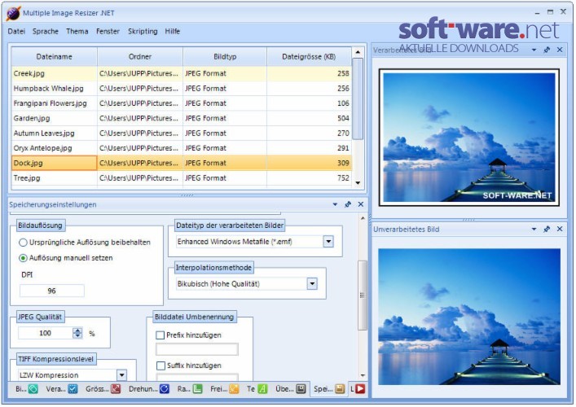Viewport: 576px width, 407px height.
Task: Click the file list scrollbar thumb
Action: pos(358,98)
